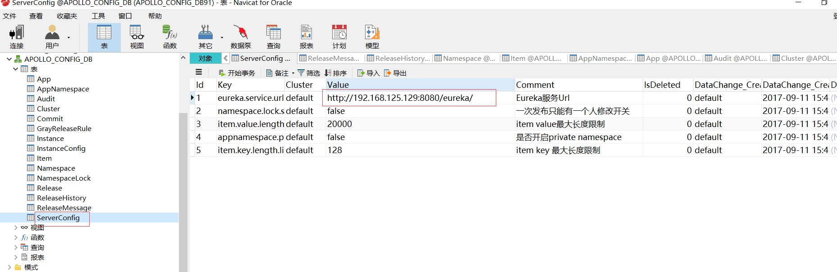837x272 pixels.
Task: Click the Sort (排序) button
Action: [336, 73]
